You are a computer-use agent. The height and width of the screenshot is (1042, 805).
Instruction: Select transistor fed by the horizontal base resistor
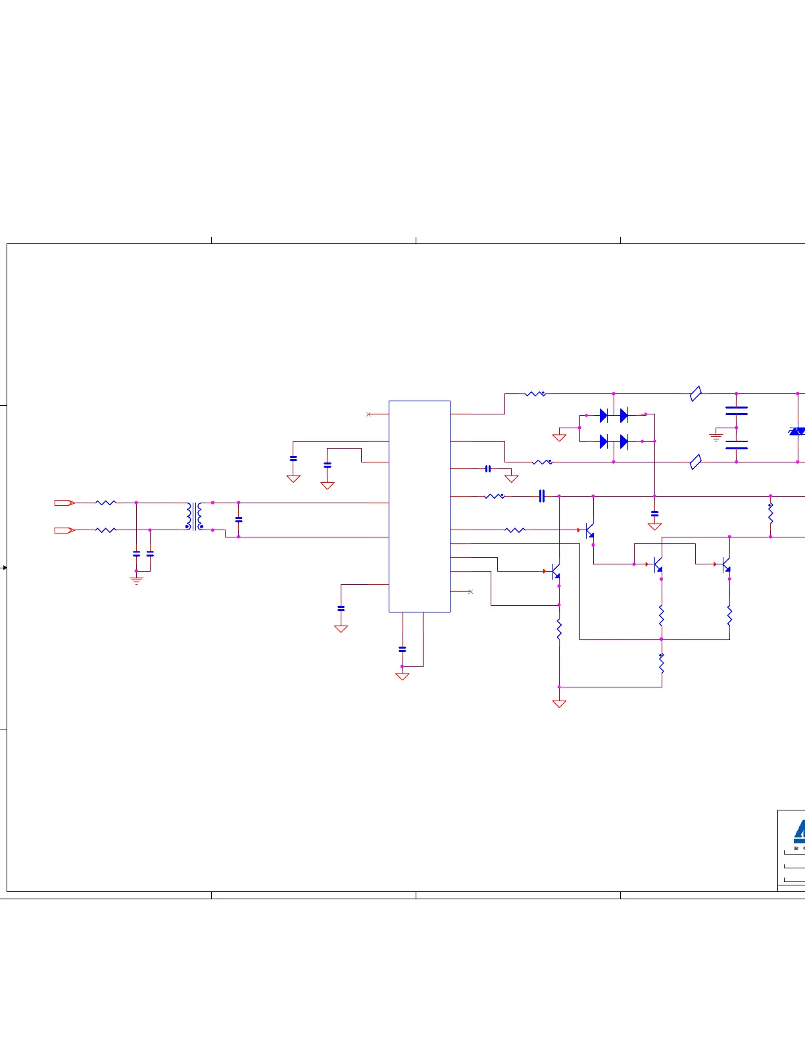pos(590,530)
